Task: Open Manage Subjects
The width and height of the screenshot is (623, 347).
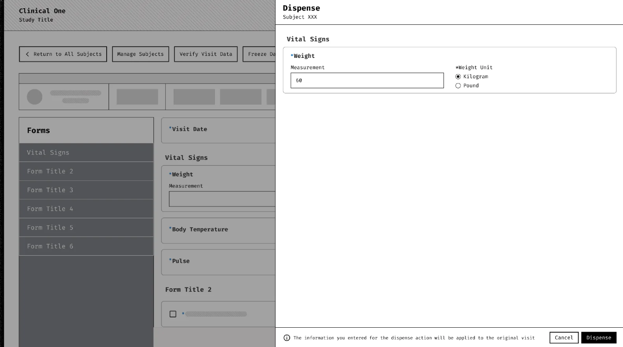Action: [140, 54]
